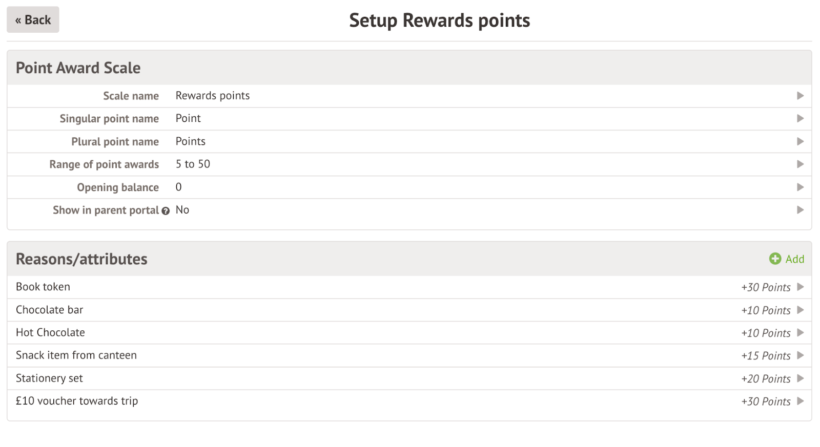820x447 pixels.
Task: Click the 5 to 50 range value
Action: [x=193, y=164]
